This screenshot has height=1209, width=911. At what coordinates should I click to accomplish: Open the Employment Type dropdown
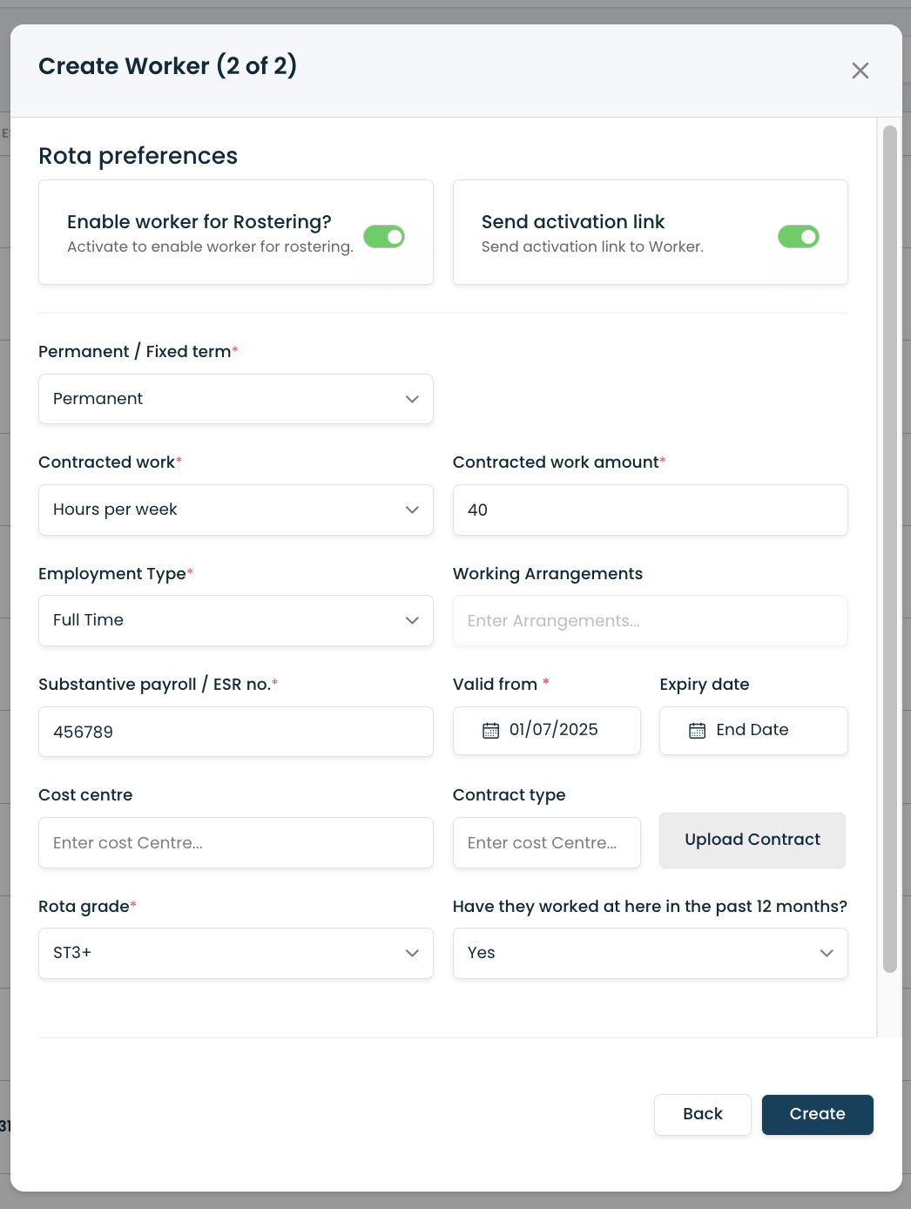point(236,620)
